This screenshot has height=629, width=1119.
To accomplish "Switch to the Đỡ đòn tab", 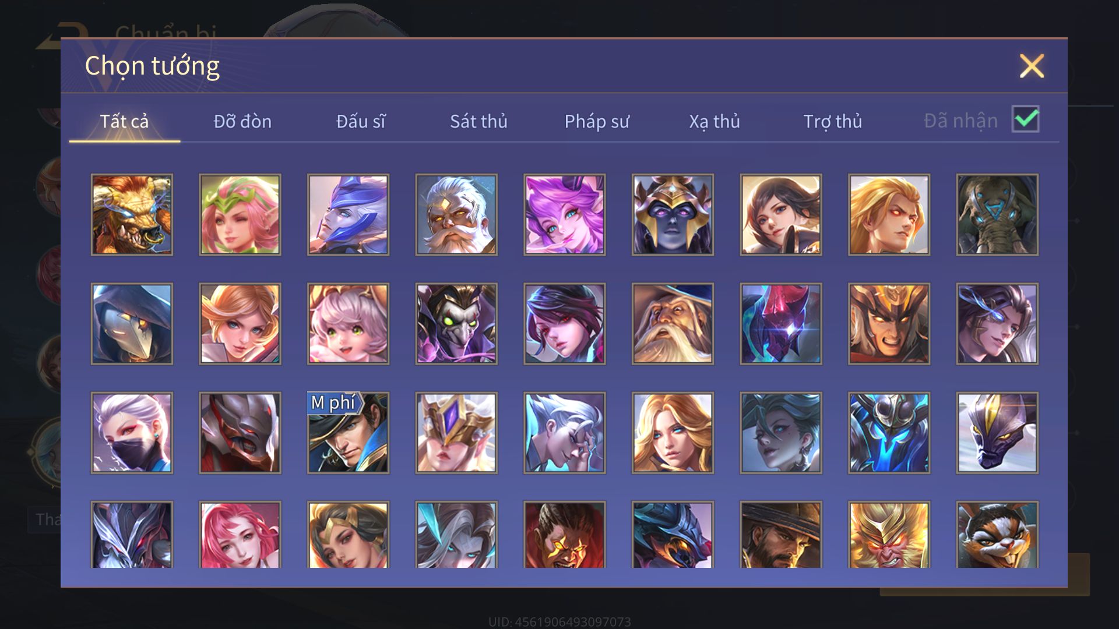I will click(x=242, y=121).
